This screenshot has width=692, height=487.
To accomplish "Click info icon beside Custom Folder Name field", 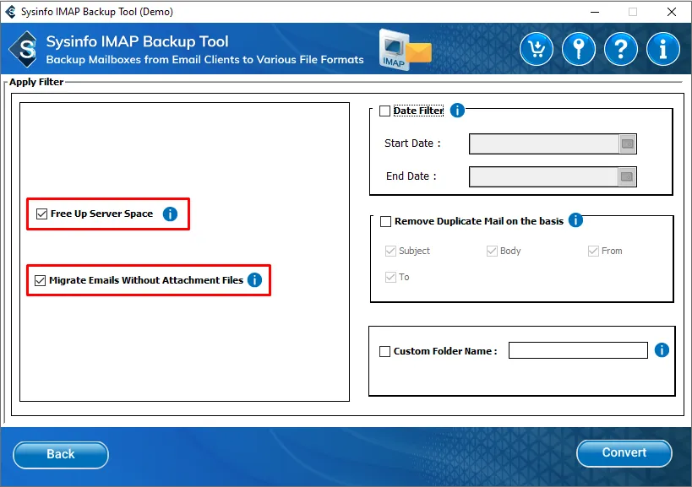I will click(x=662, y=350).
